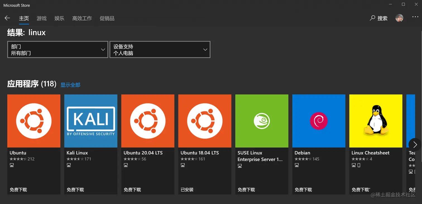The image size is (422, 204).
Task: Select 已安装 under Ubuntu 18.04 LTS
Action: (187, 190)
